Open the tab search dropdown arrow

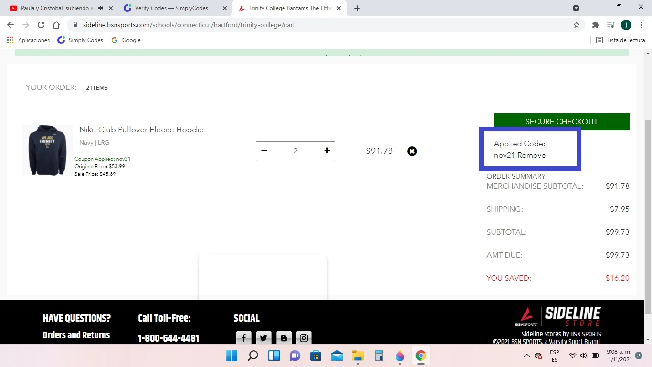point(576,8)
